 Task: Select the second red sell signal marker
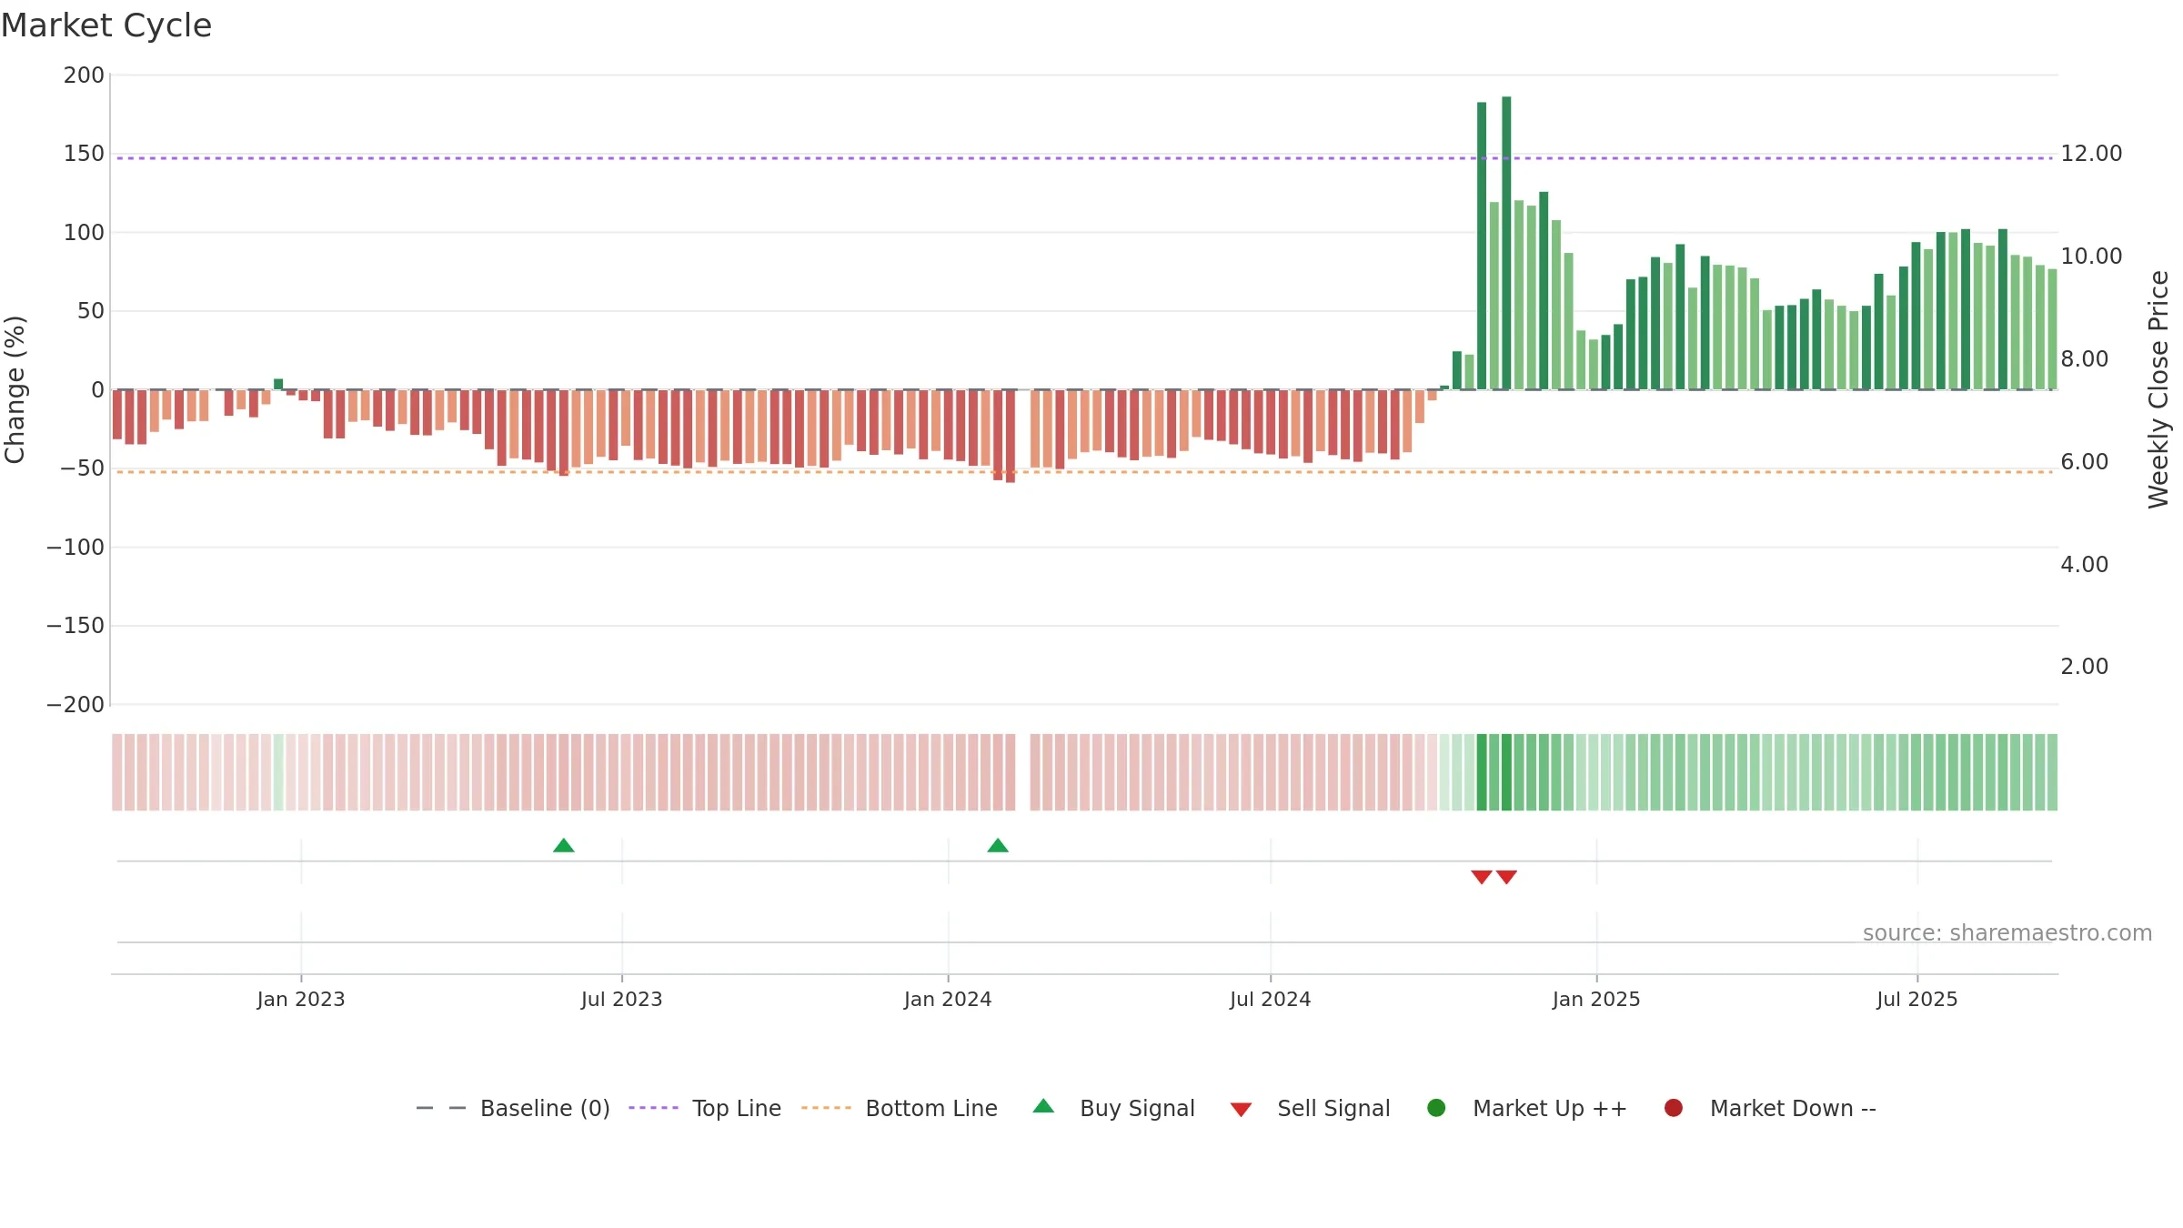pos(1506,877)
